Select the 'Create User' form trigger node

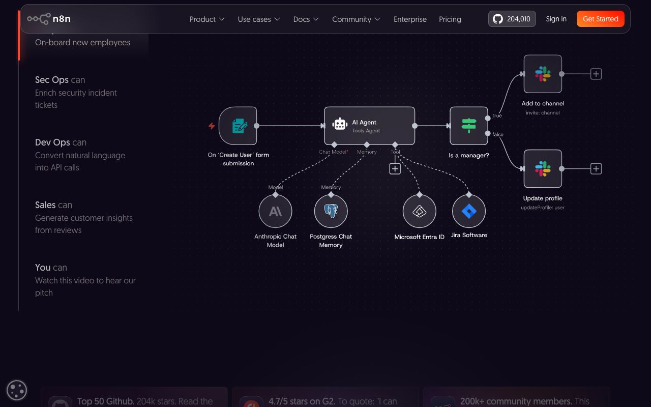(x=238, y=126)
